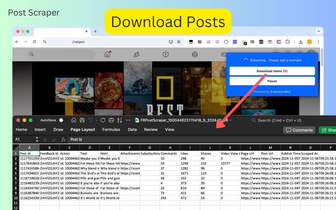Click the Excel print icon
The image size is (336, 210).
pyautogui.click(x=111, y=120)
